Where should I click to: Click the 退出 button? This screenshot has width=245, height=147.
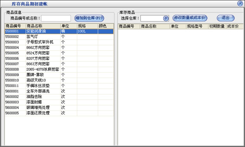226,18
